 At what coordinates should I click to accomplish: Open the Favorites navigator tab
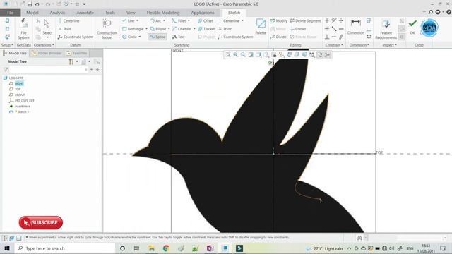coord(77,54)
